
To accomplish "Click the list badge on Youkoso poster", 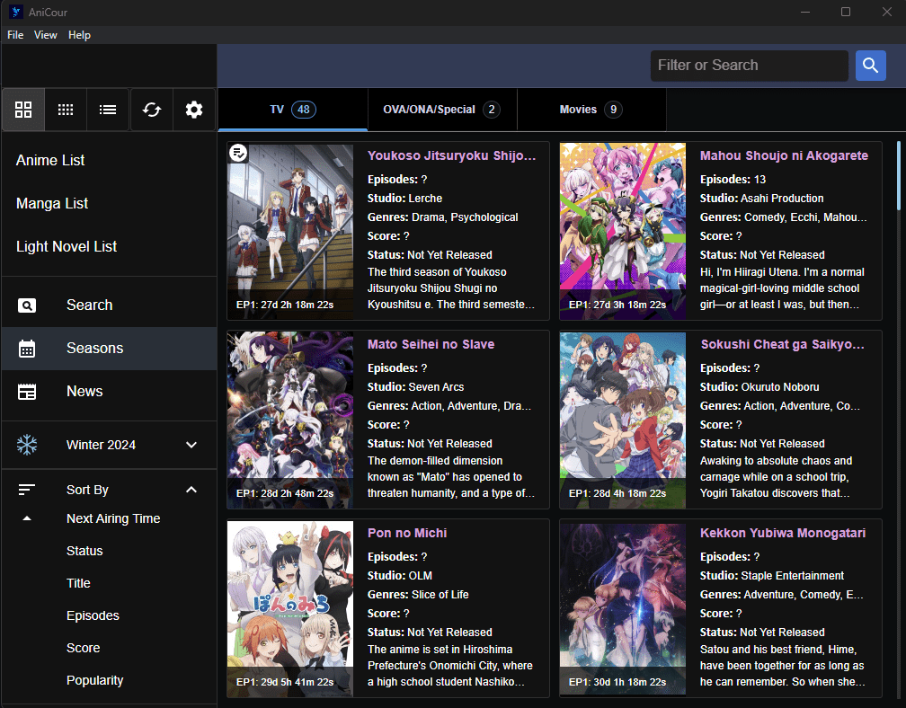I will point(238,153).
